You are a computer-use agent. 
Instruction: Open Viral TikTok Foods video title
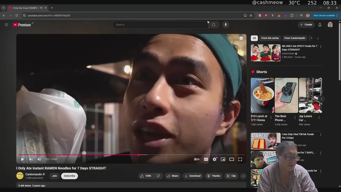pyautogui.click(x=298, y=136)
